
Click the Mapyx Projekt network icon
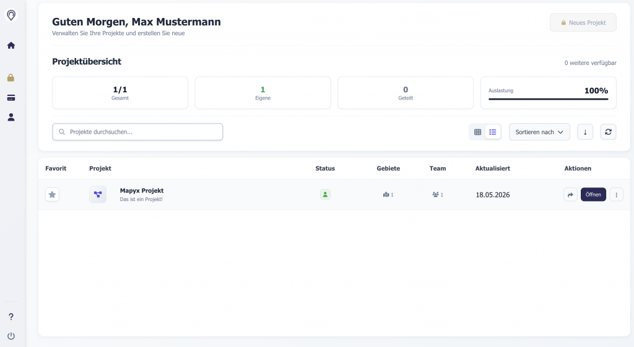click(x=98, y=194)
